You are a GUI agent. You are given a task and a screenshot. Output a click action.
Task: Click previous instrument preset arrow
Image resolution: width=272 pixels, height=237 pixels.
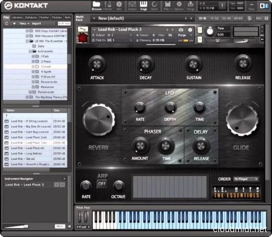click(x=167, y=30)
